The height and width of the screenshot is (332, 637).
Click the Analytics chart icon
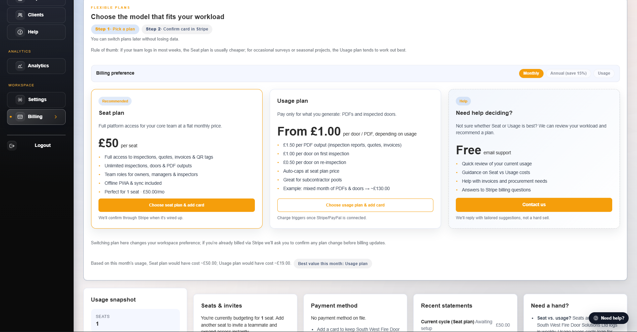[x=20, y=66]
